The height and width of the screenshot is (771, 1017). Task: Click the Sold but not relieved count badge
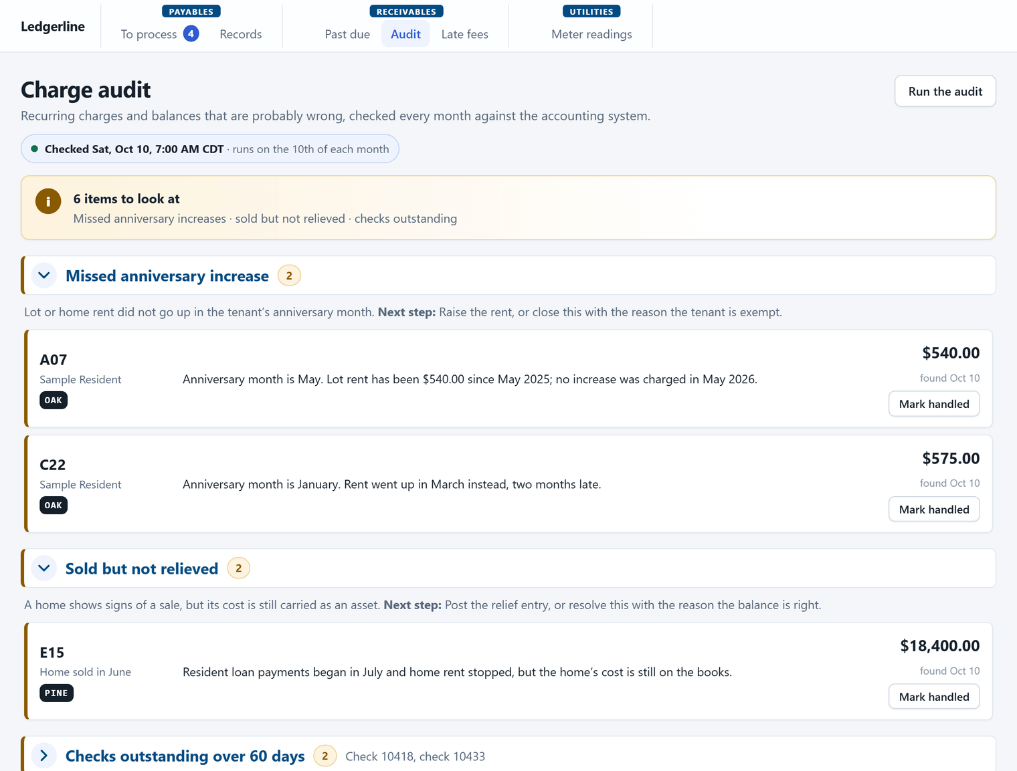[239, 568]
